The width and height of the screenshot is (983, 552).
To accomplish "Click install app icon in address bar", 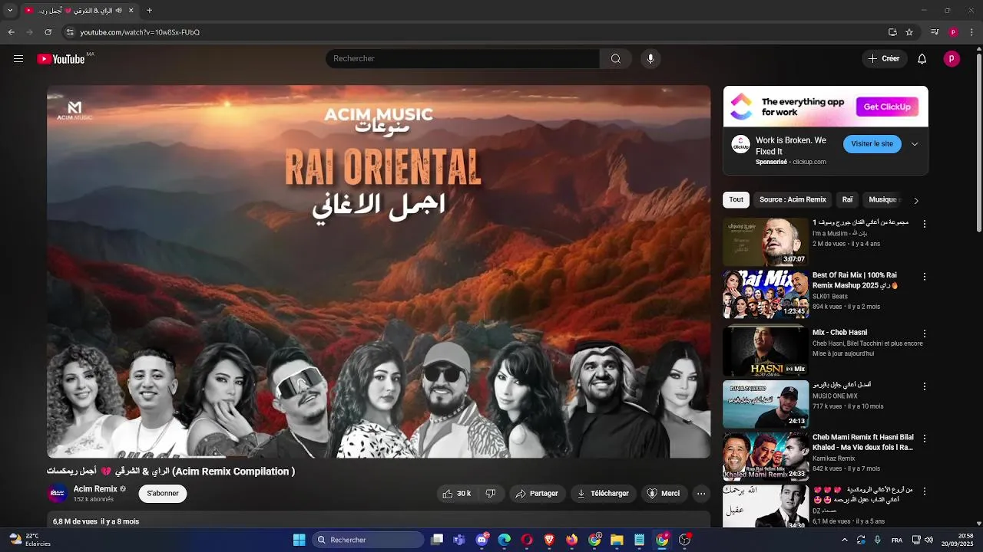I will click(x=892, y=32).
